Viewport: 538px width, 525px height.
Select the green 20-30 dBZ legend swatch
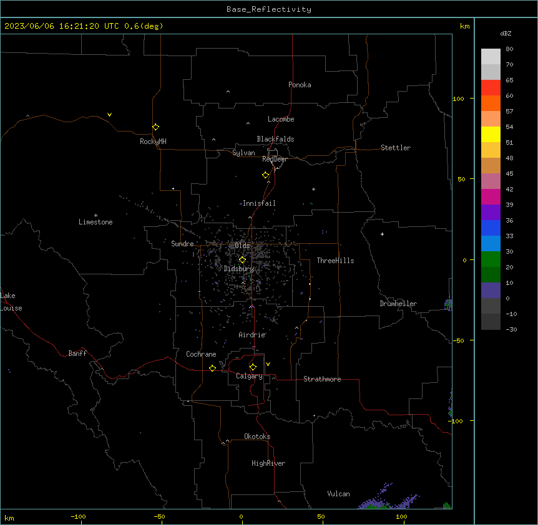491,259
